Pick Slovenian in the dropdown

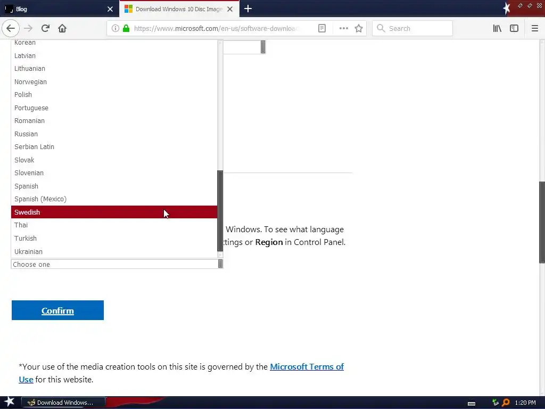click(114, 173)
